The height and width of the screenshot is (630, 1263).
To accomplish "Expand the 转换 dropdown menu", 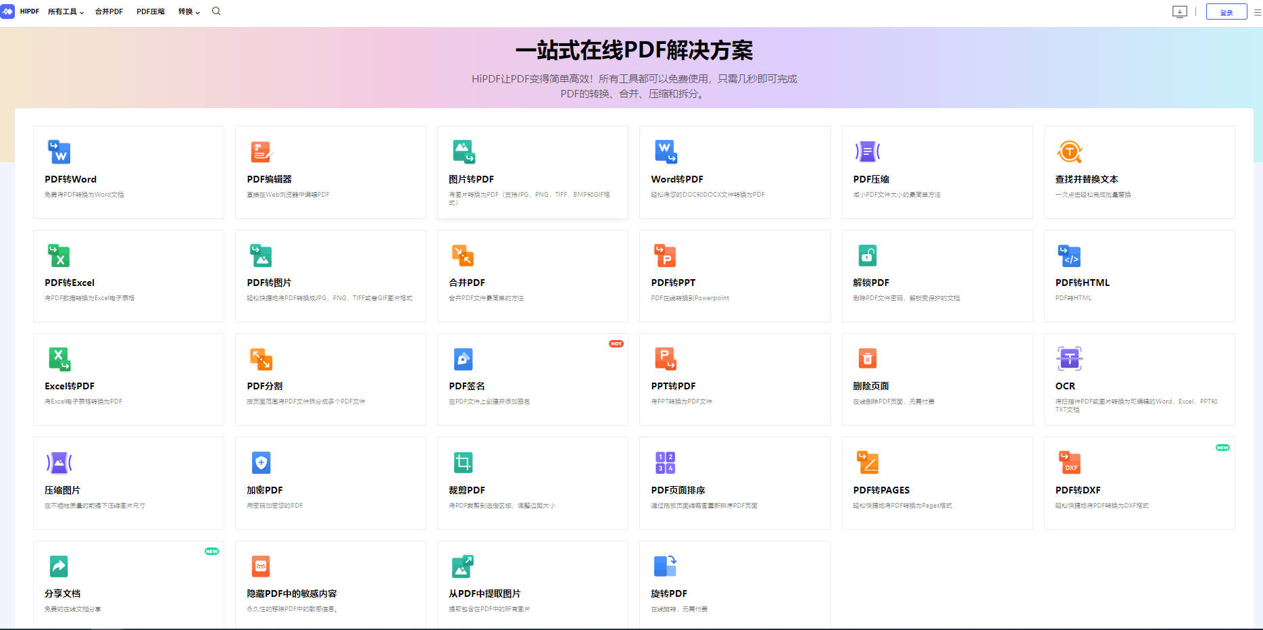I will click(x=189, y=11).
